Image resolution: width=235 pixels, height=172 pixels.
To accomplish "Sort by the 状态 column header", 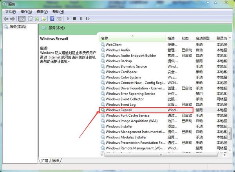I will pyautogui.click(x=187, y=38).
